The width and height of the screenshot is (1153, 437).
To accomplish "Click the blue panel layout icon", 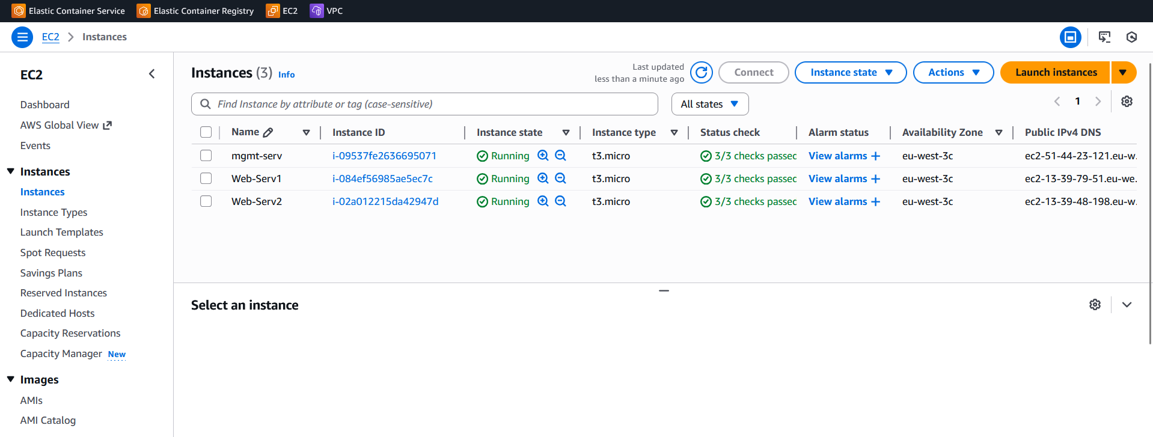I will pos(1071,37).
